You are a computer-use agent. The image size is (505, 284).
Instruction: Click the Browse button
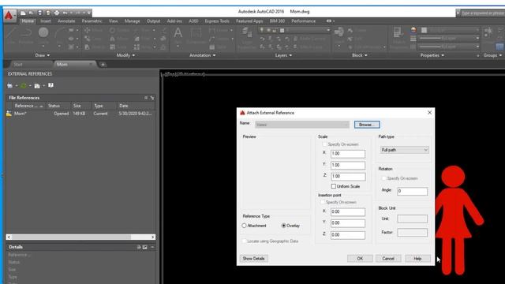pyautogui.click(x=367, y=125)
